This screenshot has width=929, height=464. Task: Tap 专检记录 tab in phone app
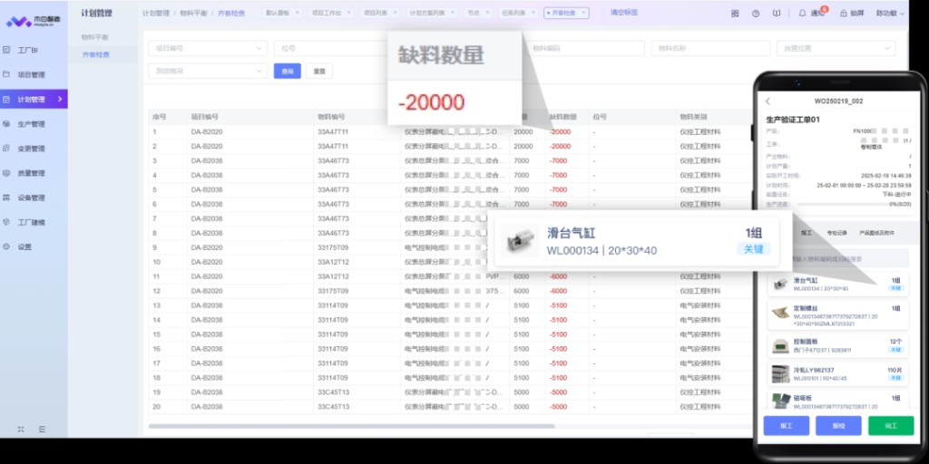click(836, 233)
